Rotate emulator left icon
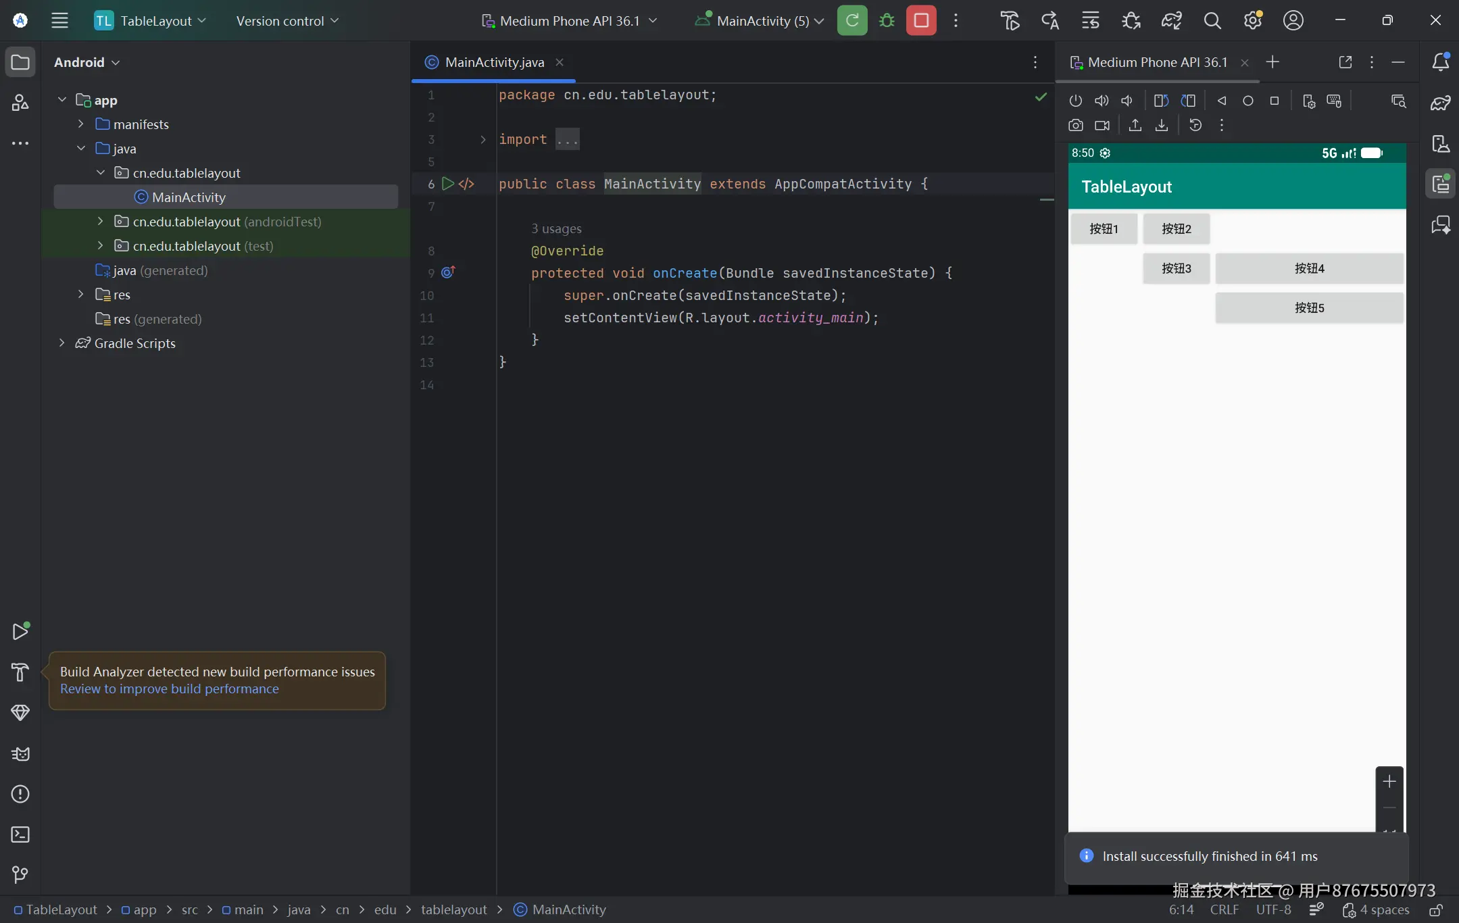The height and width of the screenshot is (923, 1459). 1161,101
